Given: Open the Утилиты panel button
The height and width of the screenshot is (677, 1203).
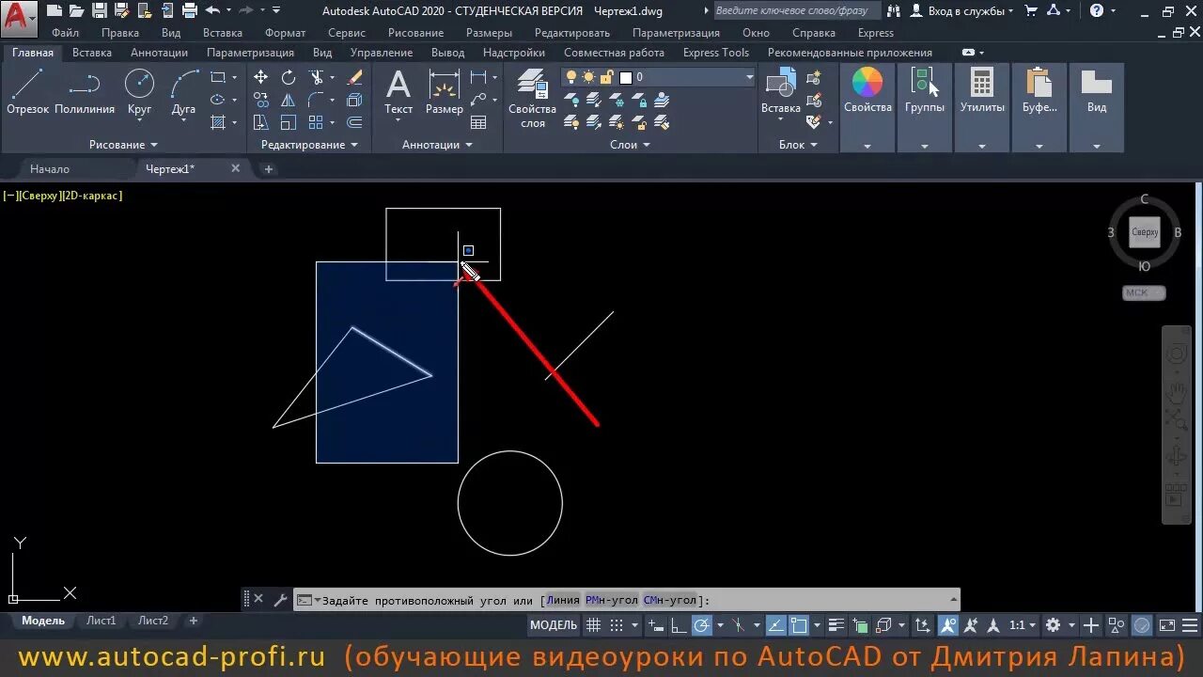Looking at the screenshot, I should 982,107.
